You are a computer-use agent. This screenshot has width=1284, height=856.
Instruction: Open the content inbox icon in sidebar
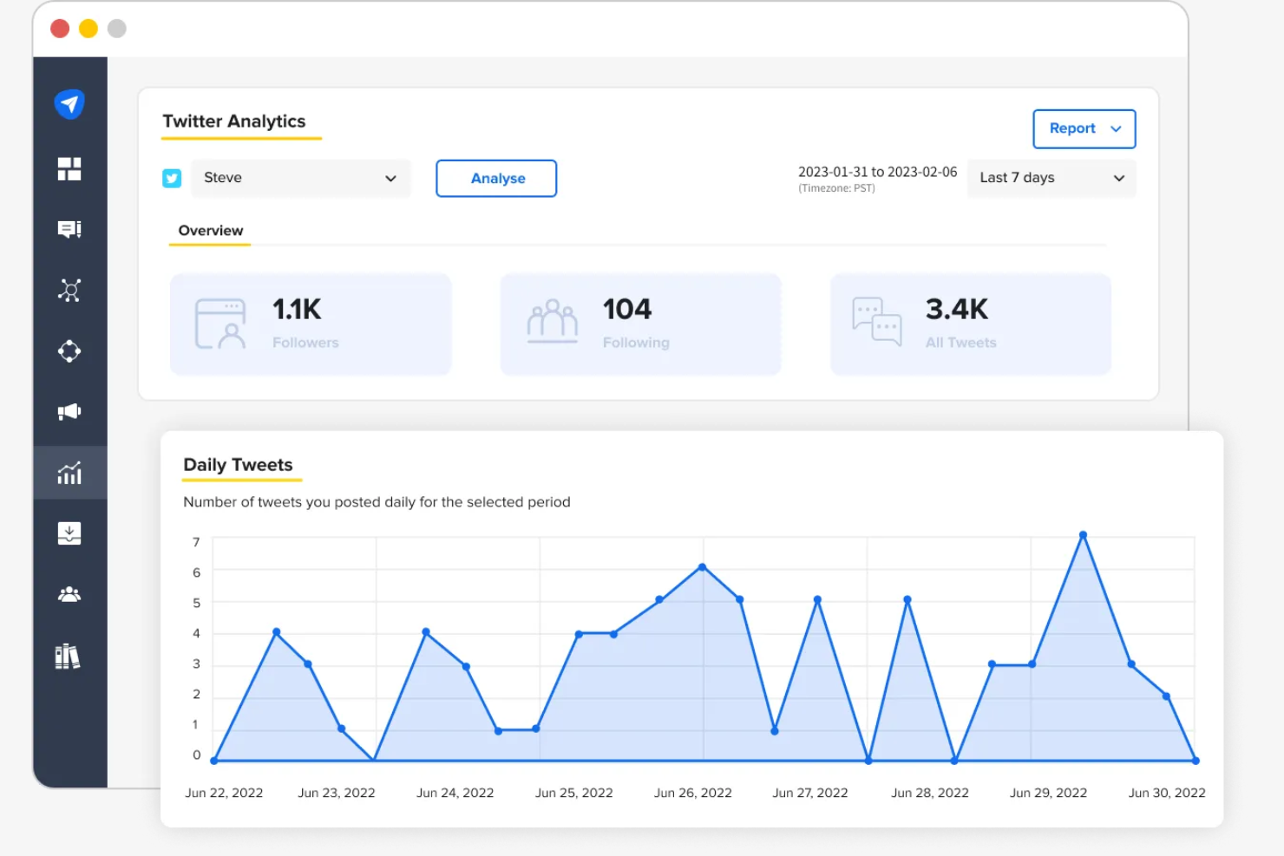point(69,533)
